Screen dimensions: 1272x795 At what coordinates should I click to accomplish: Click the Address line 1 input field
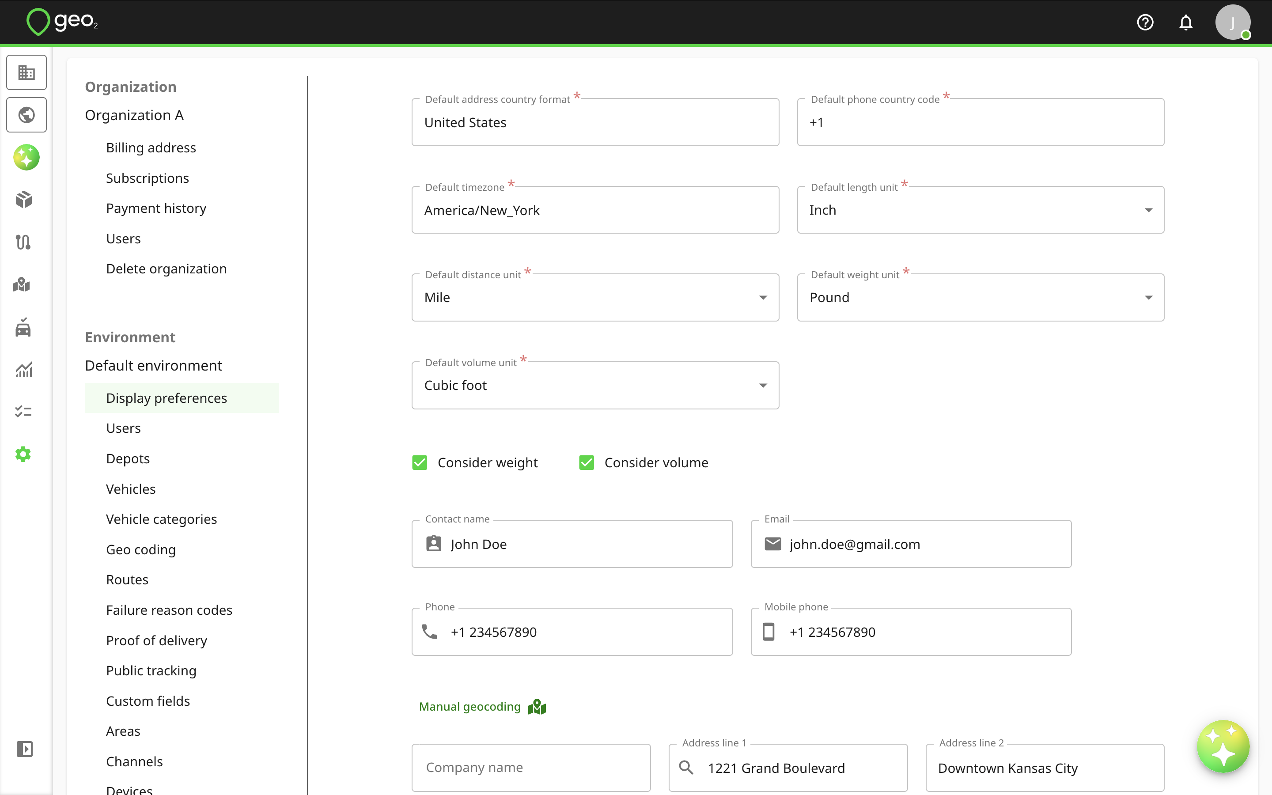pyautogui.click(x=788, y=768)
